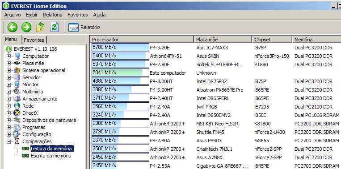
Task: Sort by the Processador column header
Action: pos(142,40)
